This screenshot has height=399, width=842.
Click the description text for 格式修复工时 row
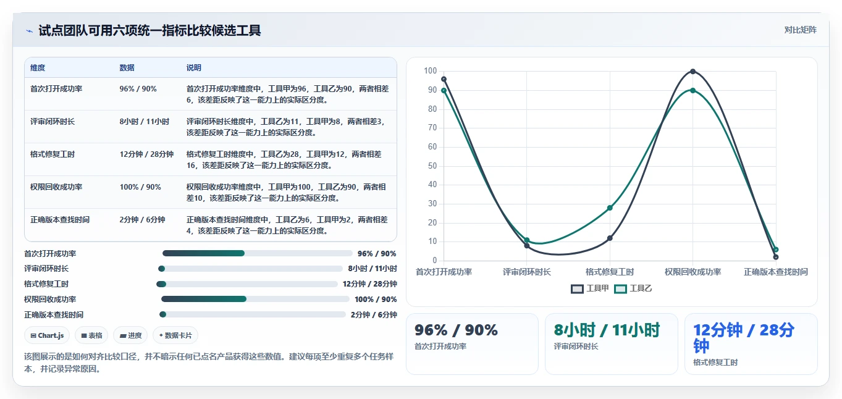284,160
